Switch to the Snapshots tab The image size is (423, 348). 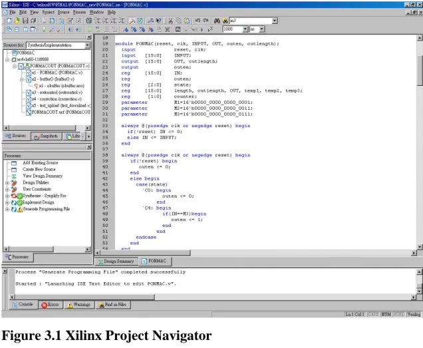coord(46,136)
